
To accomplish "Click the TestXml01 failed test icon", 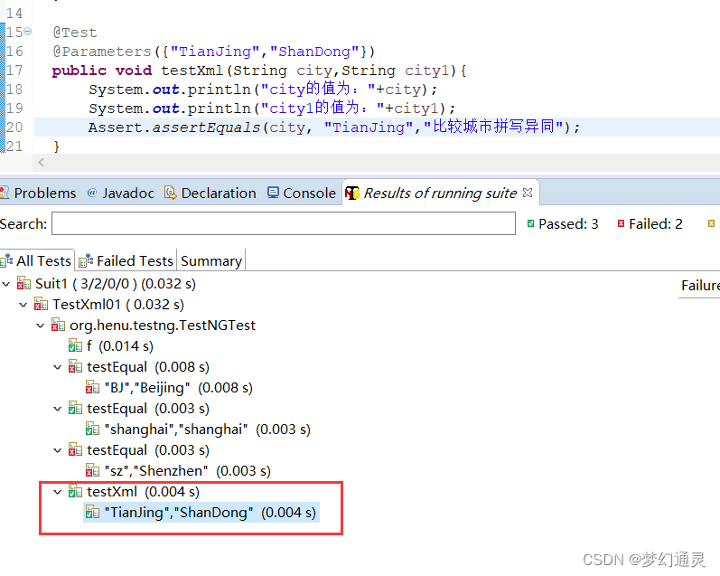I will (x=41, y=305).
